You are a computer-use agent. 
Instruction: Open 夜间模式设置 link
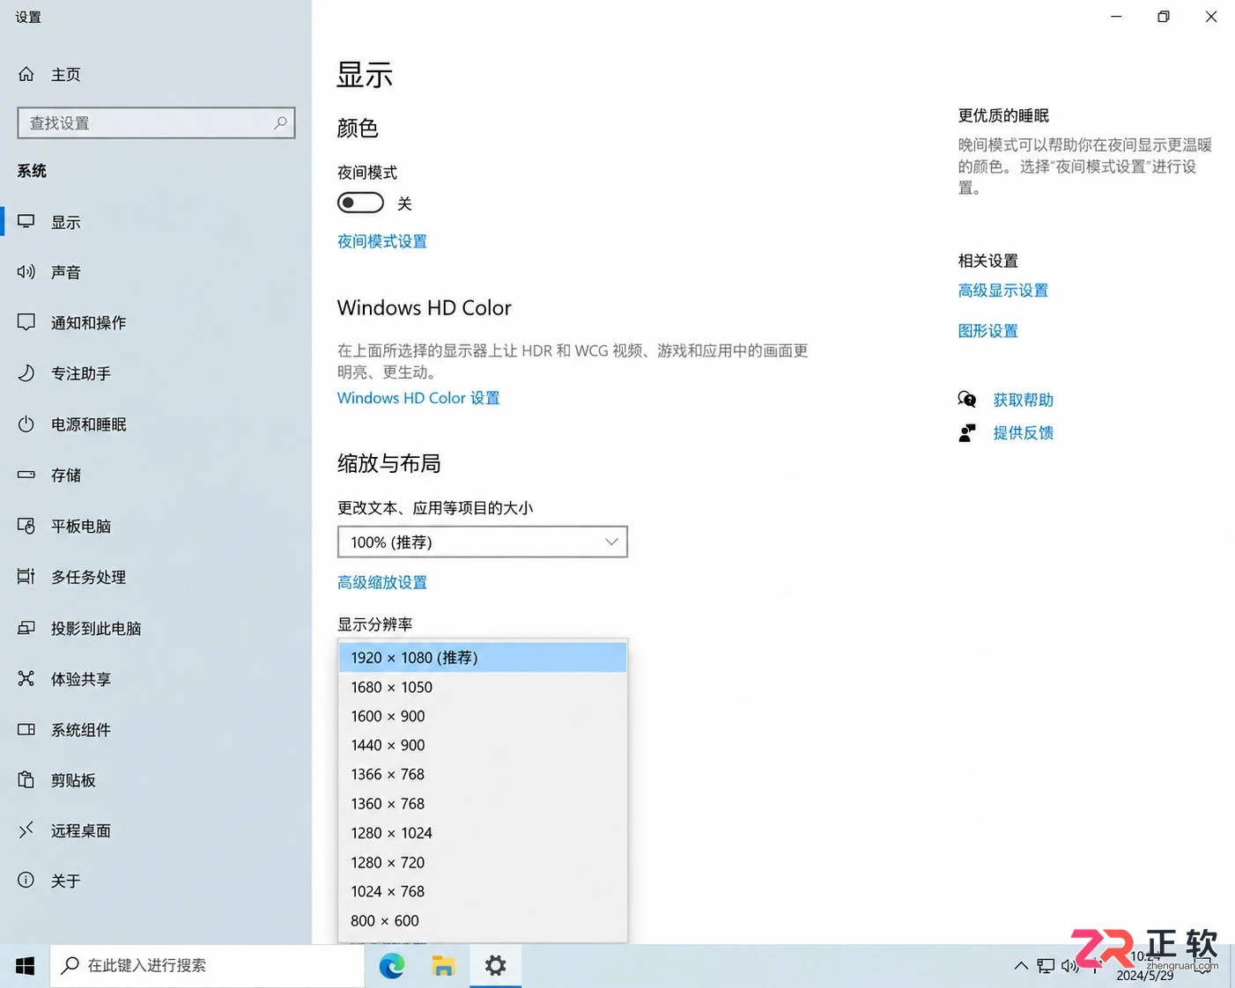381,241
